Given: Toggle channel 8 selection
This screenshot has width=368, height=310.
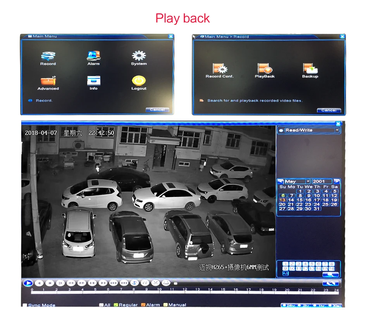Looking at the screenshot, I should tap(332, 264).
